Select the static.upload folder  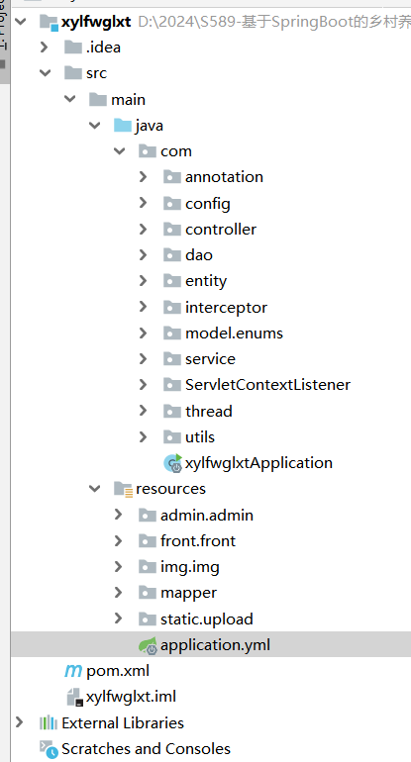pos(207,619)
